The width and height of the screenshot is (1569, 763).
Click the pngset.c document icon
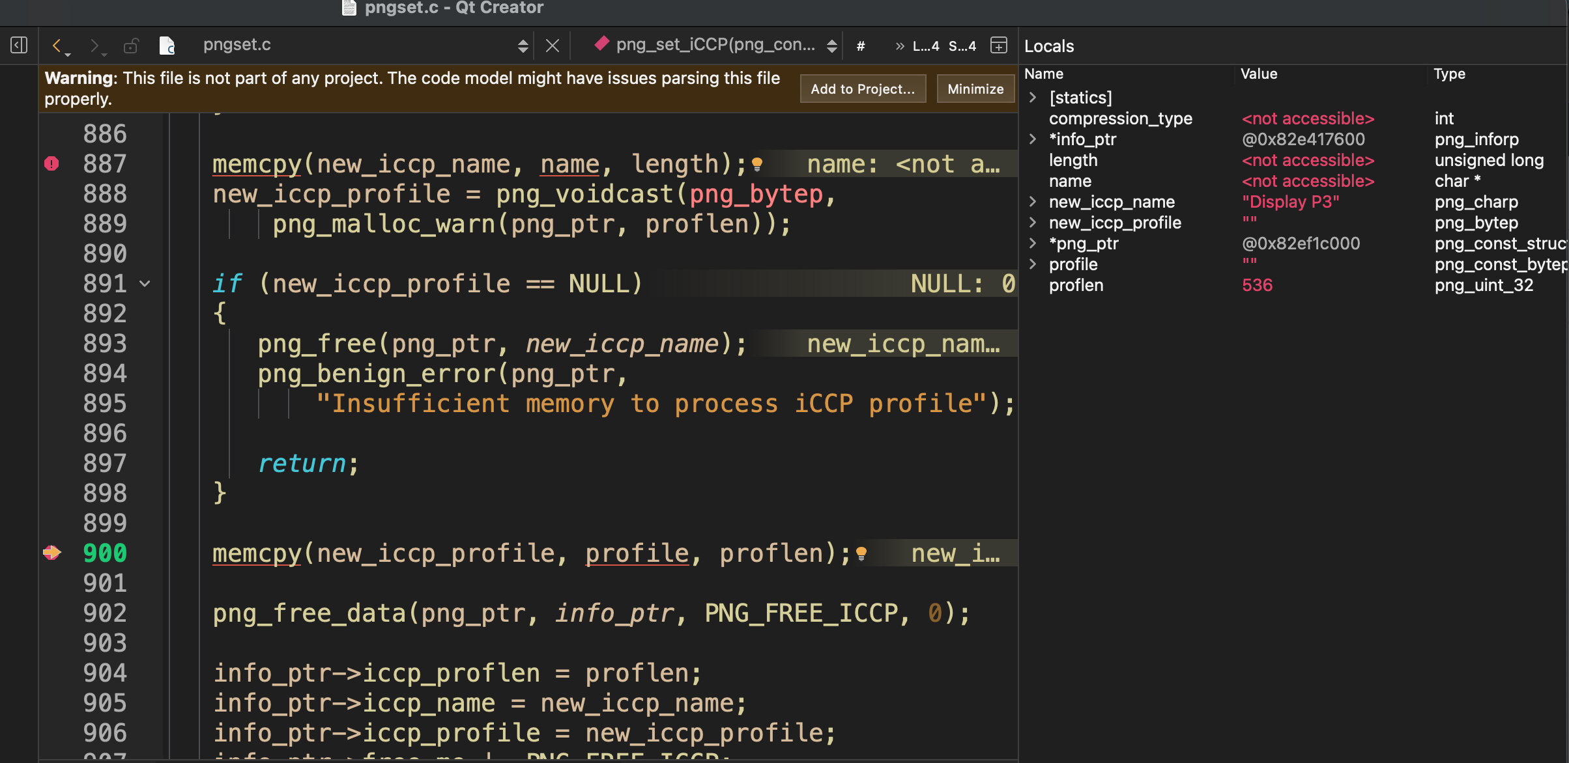tap(167, 45)
